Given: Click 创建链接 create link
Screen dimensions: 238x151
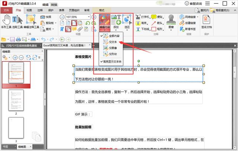Looking at the screenshot, I should (x=187, y=23).
